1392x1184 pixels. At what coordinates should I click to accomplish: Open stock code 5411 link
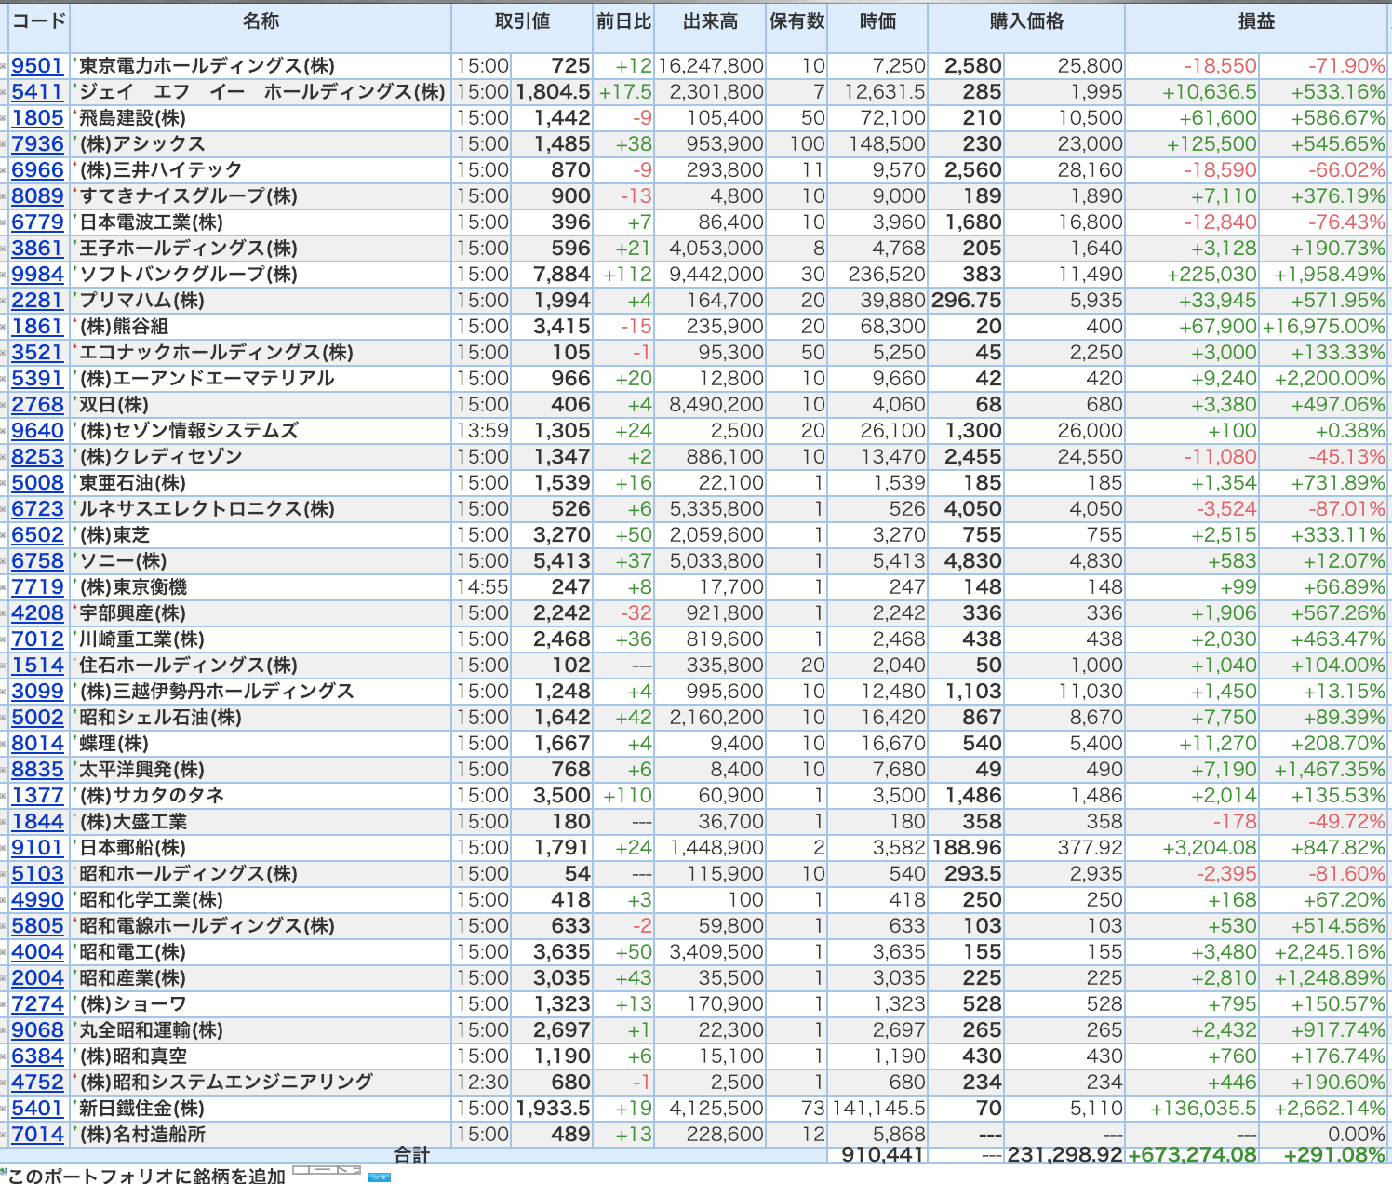(x=37, y=92)
